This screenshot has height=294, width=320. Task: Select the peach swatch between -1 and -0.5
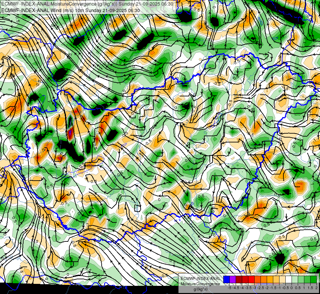pos(282,279)
